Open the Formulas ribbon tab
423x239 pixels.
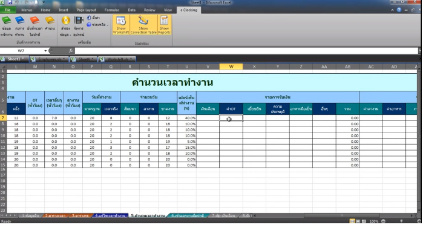point(112,10)
